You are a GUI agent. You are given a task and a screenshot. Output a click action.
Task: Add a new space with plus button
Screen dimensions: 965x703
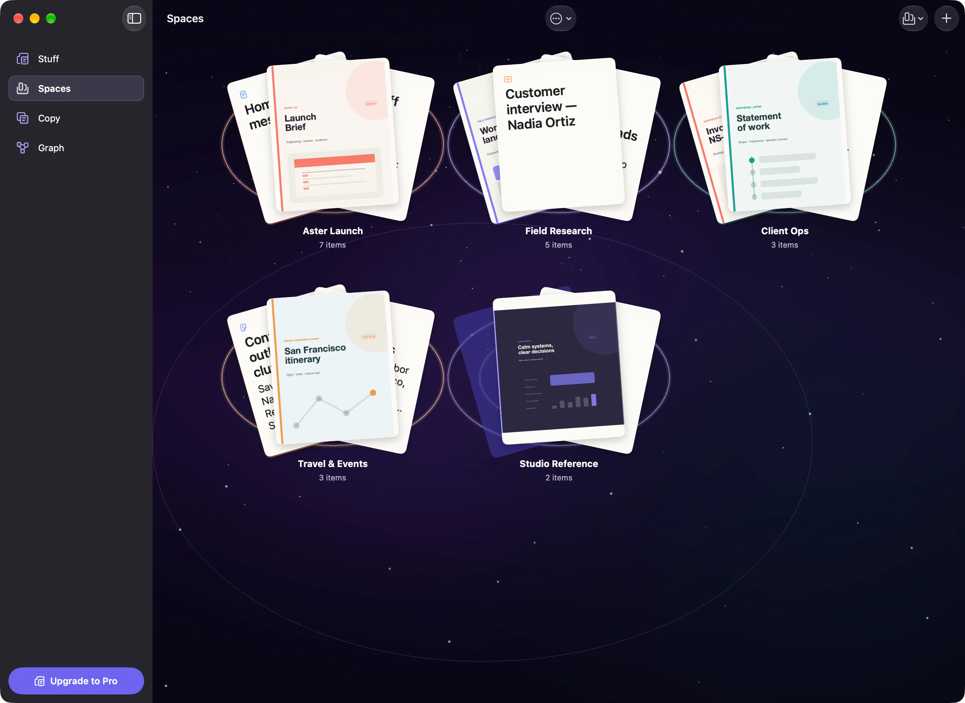pyautogui.click(x=946, y=18)
